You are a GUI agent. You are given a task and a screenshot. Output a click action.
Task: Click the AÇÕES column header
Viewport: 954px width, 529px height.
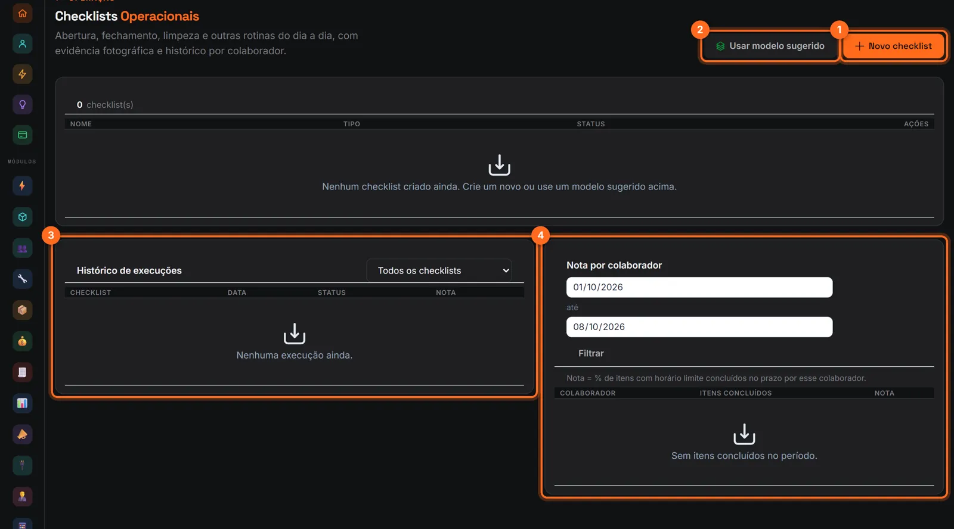pyautogui.click(x=916, y=124)
